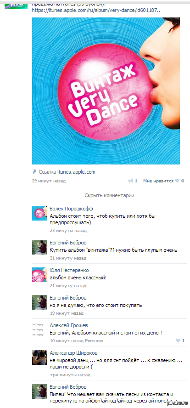
Task: Click the link arrow icon beside Ссылка
Action: coord(34,172)
